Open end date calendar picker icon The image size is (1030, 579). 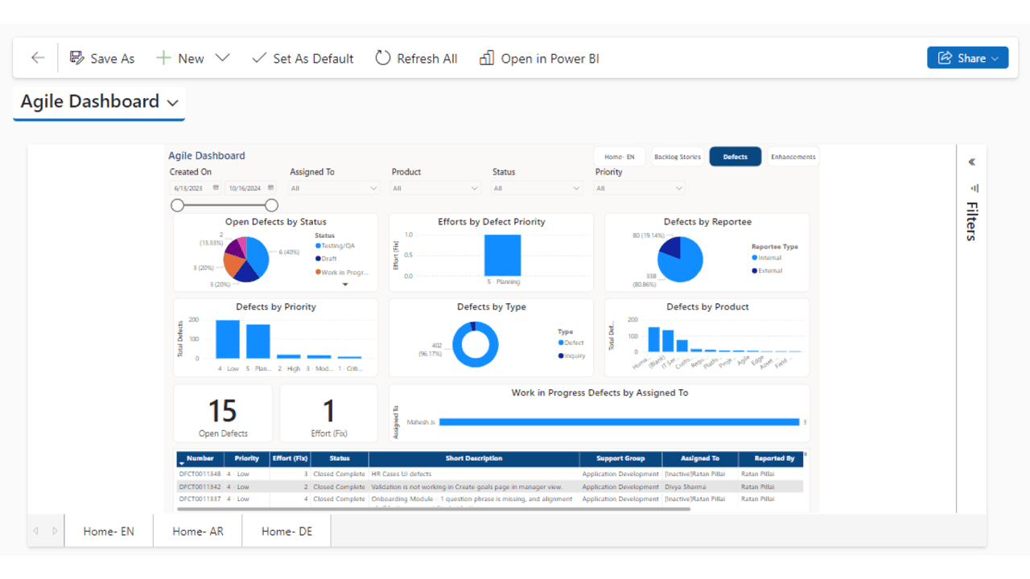point(272,188)
